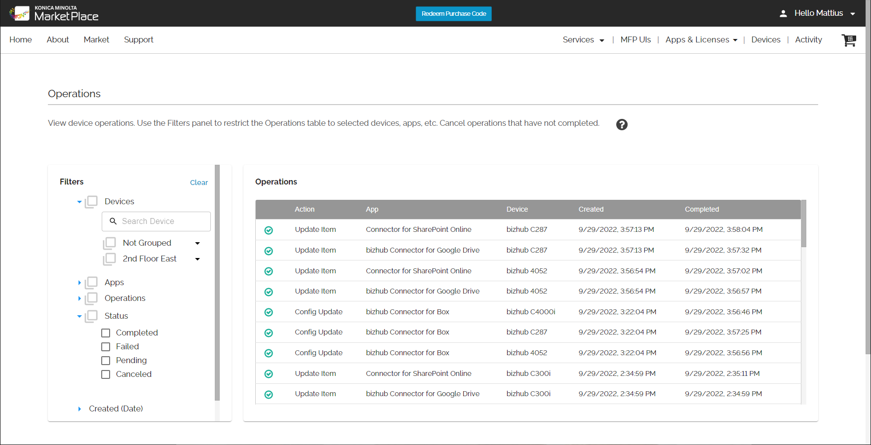This screenshot has height=445, width=871.
Task: Click the green check icon on the last bizhub C300i row
Action: pos(269,394)
